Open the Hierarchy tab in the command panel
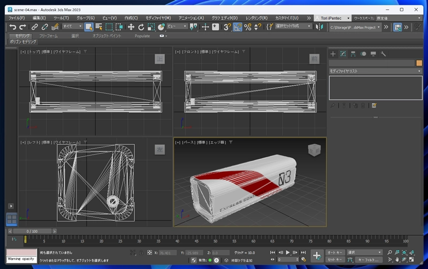Image resolution: width=428 pixels, height=269 pixels. [353, 54]
